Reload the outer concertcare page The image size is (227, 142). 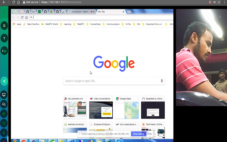13,2
